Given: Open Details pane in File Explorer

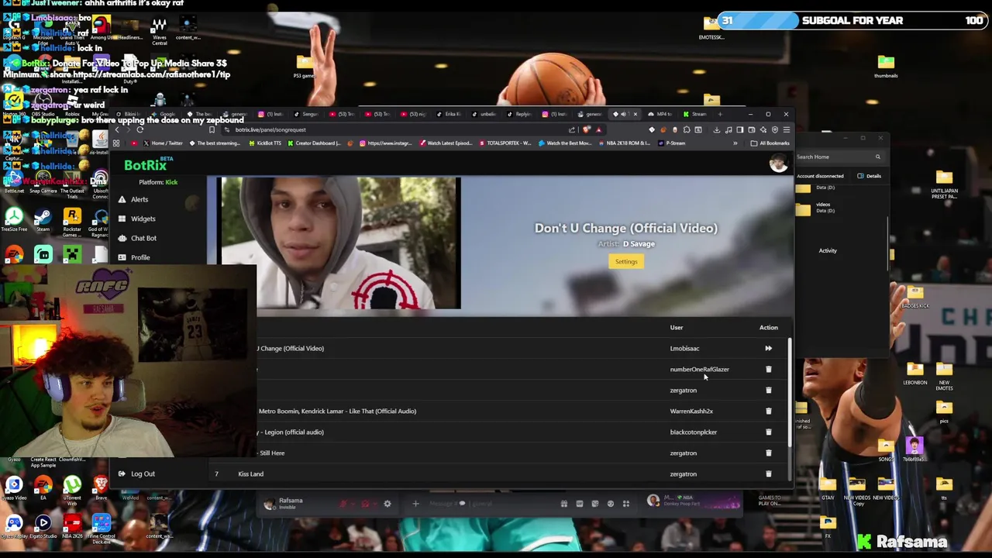Looking at the screenshot, I should point(869,176).
